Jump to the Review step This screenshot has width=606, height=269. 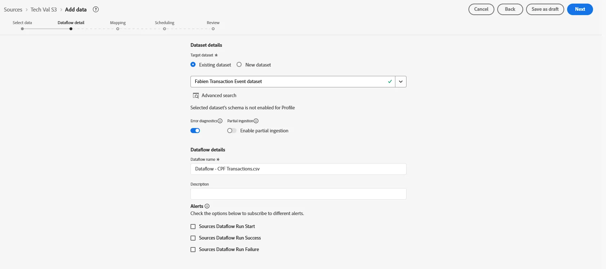click(x=213, y=25)
